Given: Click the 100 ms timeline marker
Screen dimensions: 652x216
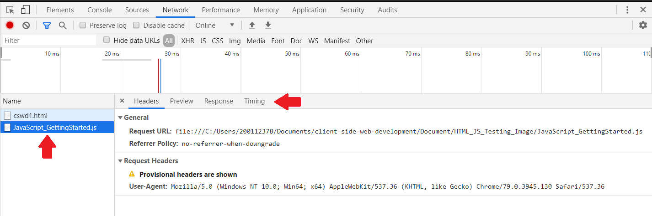Looking at the screenshot, I should point(591,54).
